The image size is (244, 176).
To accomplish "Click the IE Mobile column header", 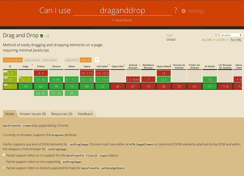I will pos(210,66).
